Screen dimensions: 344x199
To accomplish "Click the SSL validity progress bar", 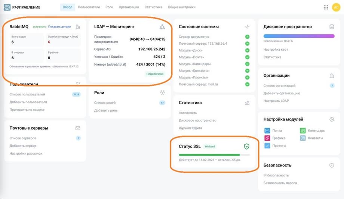I will pyautogui.click(x=214, y=154).
